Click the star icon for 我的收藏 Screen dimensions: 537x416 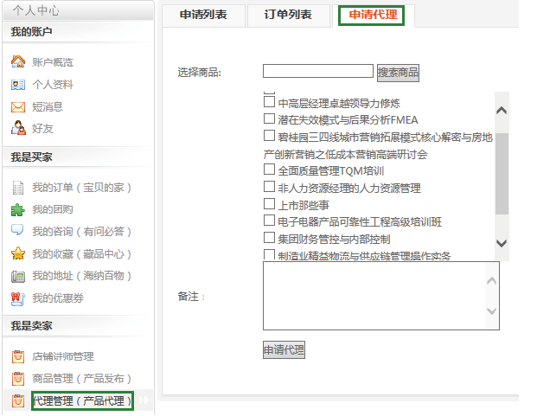coord(17,254)
